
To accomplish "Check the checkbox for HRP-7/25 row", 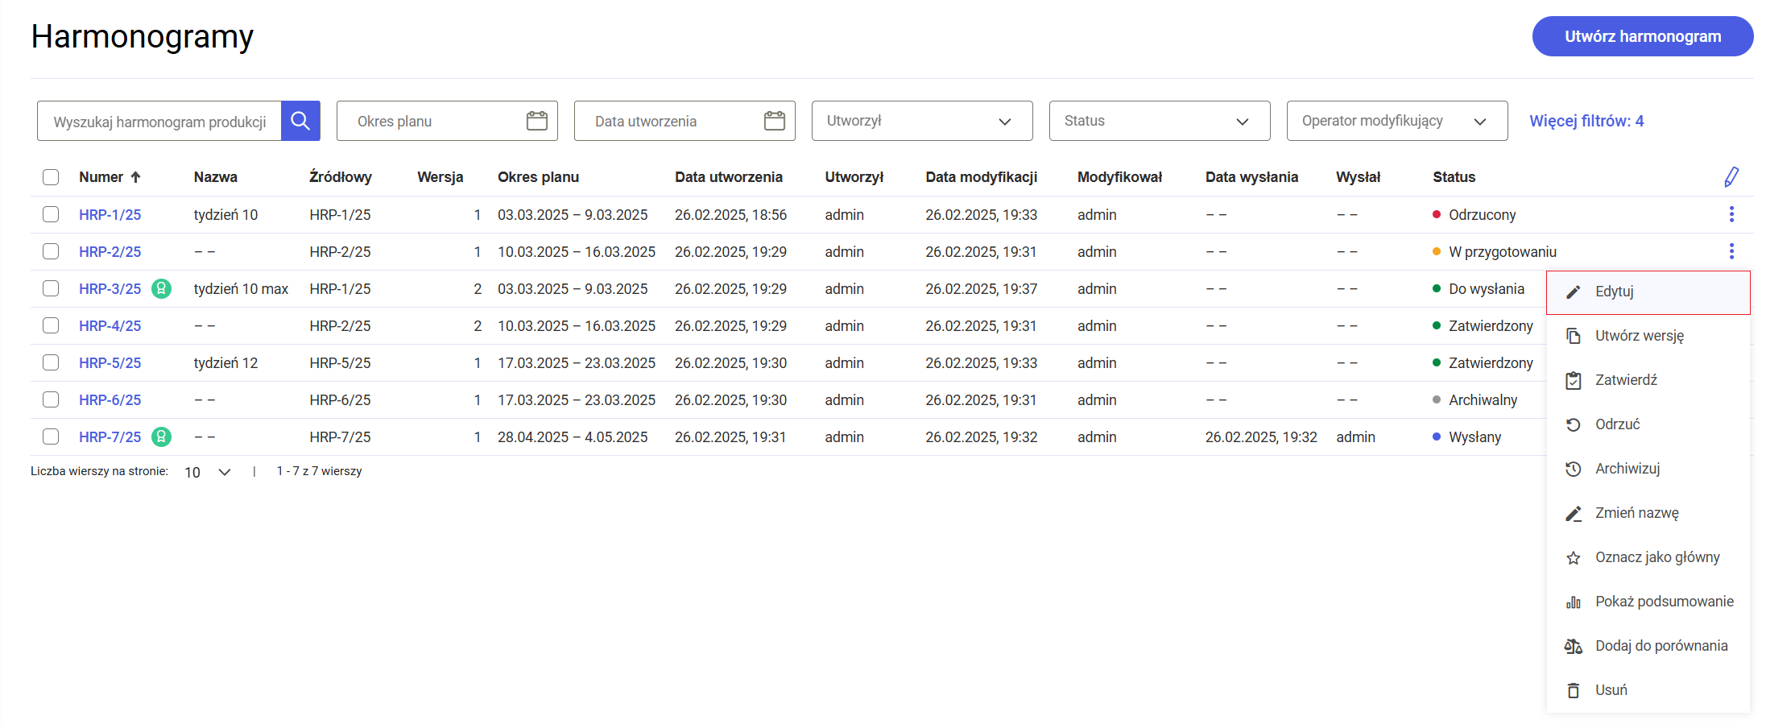I will (51, 436).
